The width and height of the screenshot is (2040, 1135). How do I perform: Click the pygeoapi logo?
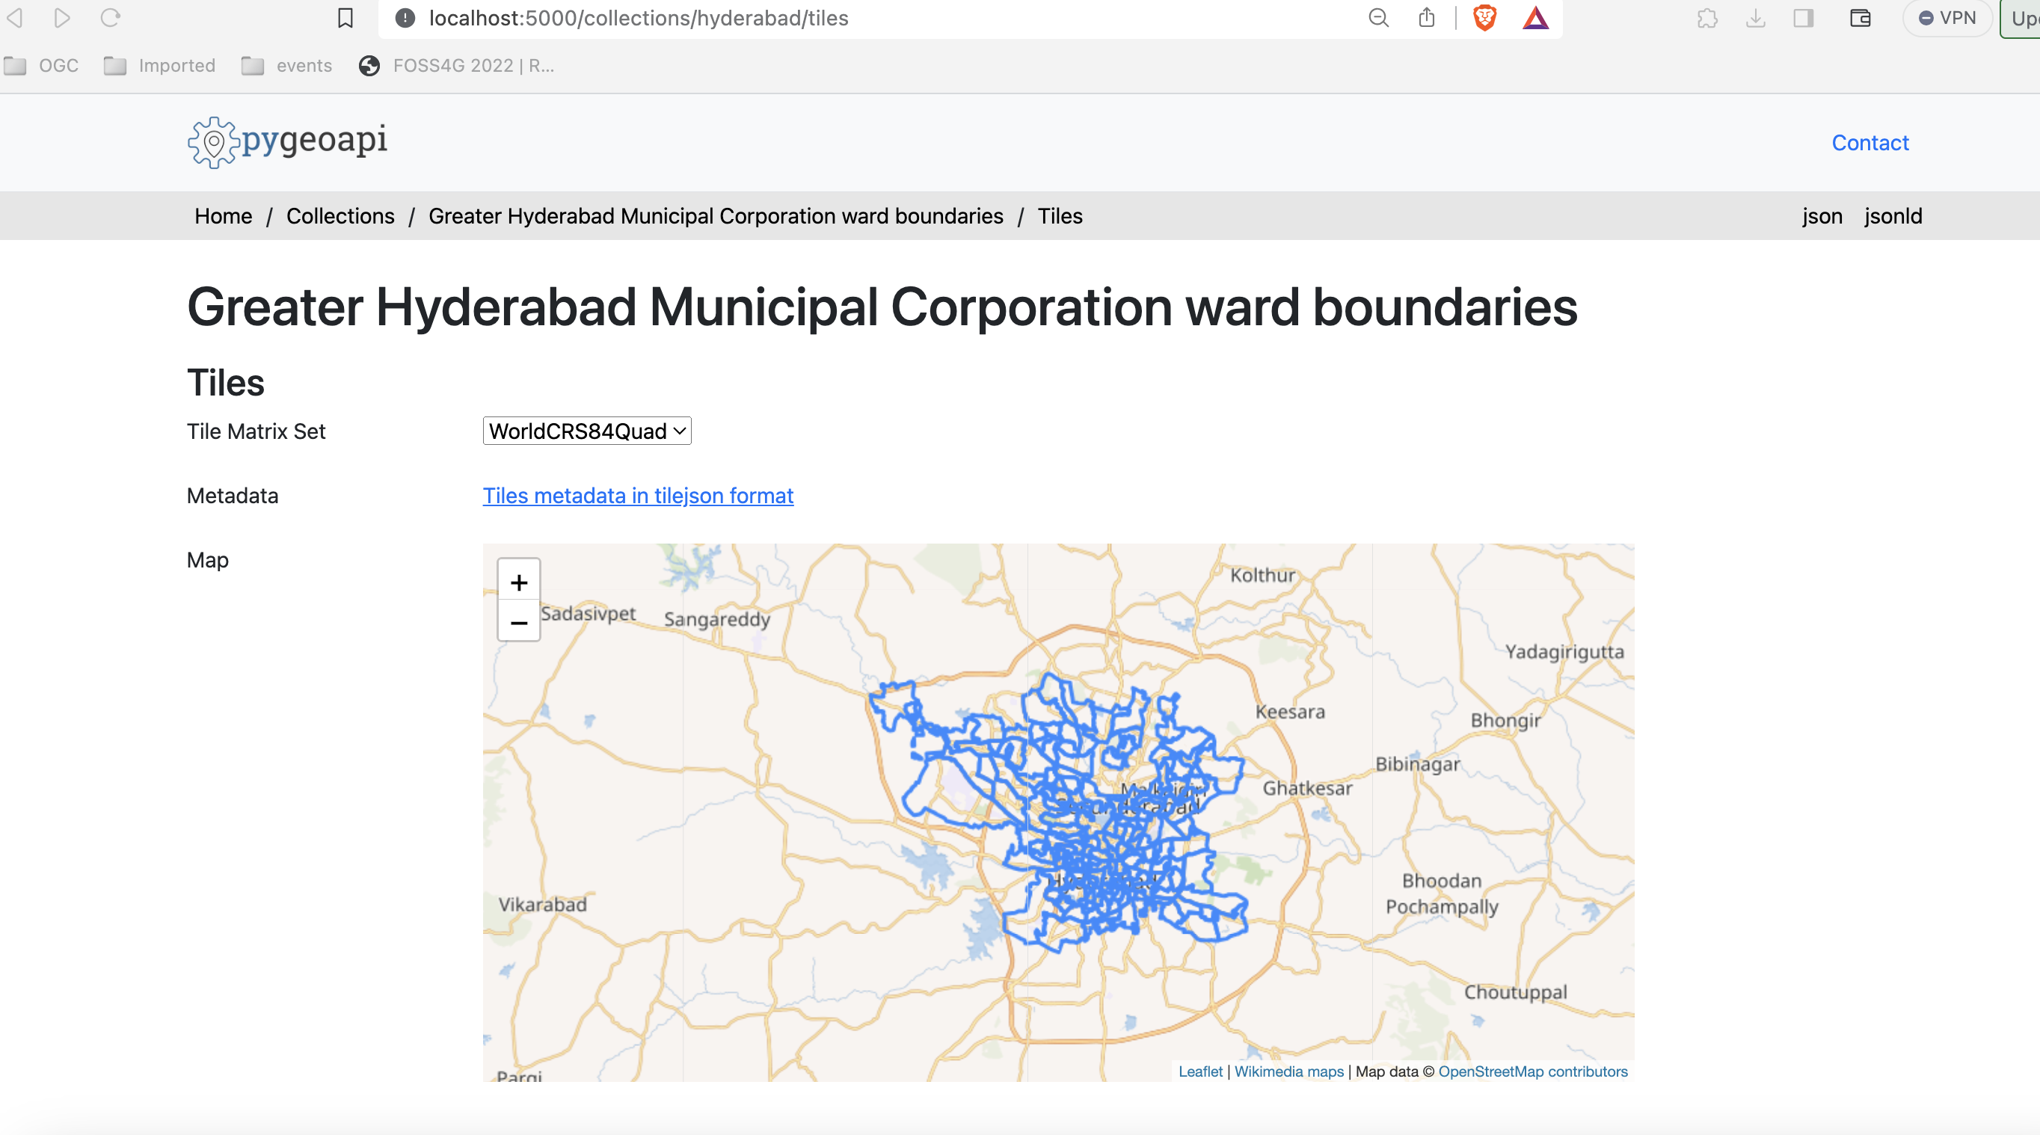(287, 142)
